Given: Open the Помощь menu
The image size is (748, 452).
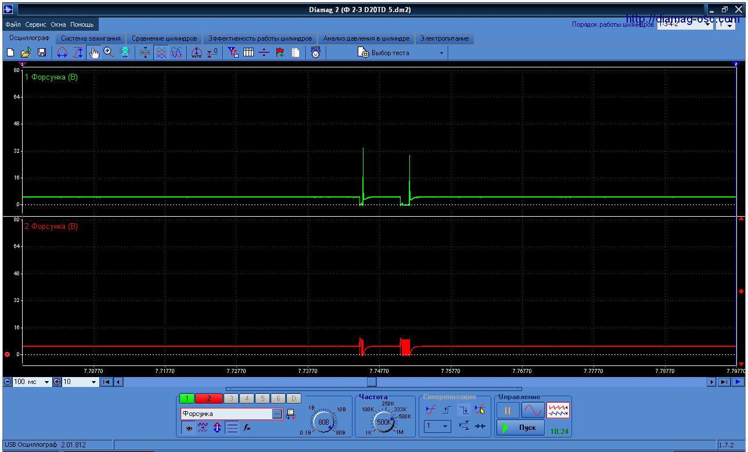Looking at the screenshot, I should click(82, 24).
